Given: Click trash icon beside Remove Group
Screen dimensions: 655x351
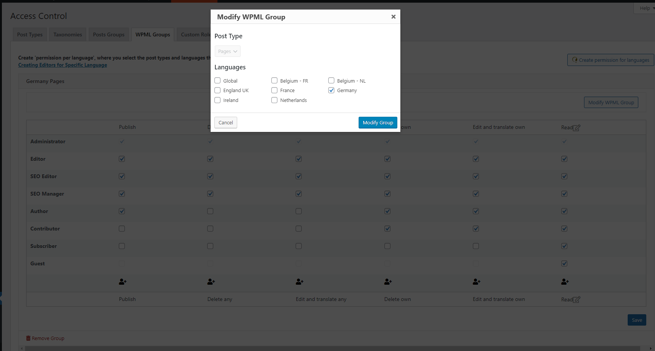Looking at the screenshot, I should point(28,338).
